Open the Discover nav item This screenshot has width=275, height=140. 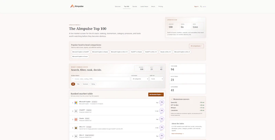tap(118, 7)
